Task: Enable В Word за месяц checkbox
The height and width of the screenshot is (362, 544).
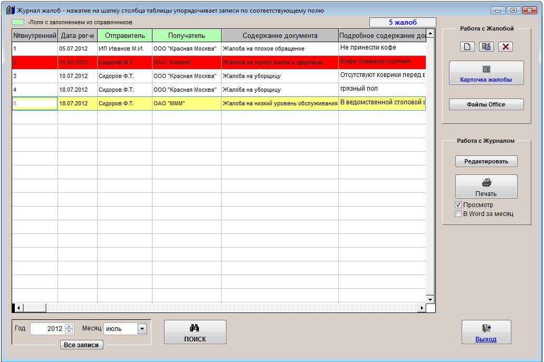Action: (459, 214)
